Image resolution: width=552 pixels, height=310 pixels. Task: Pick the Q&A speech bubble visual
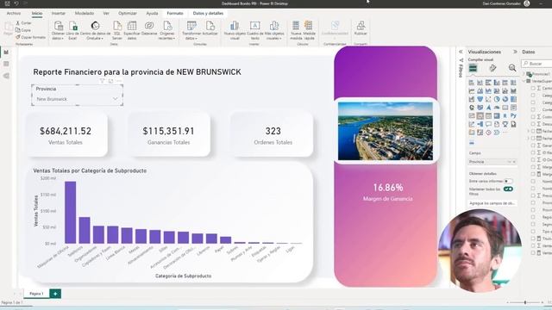pos(489,124)
